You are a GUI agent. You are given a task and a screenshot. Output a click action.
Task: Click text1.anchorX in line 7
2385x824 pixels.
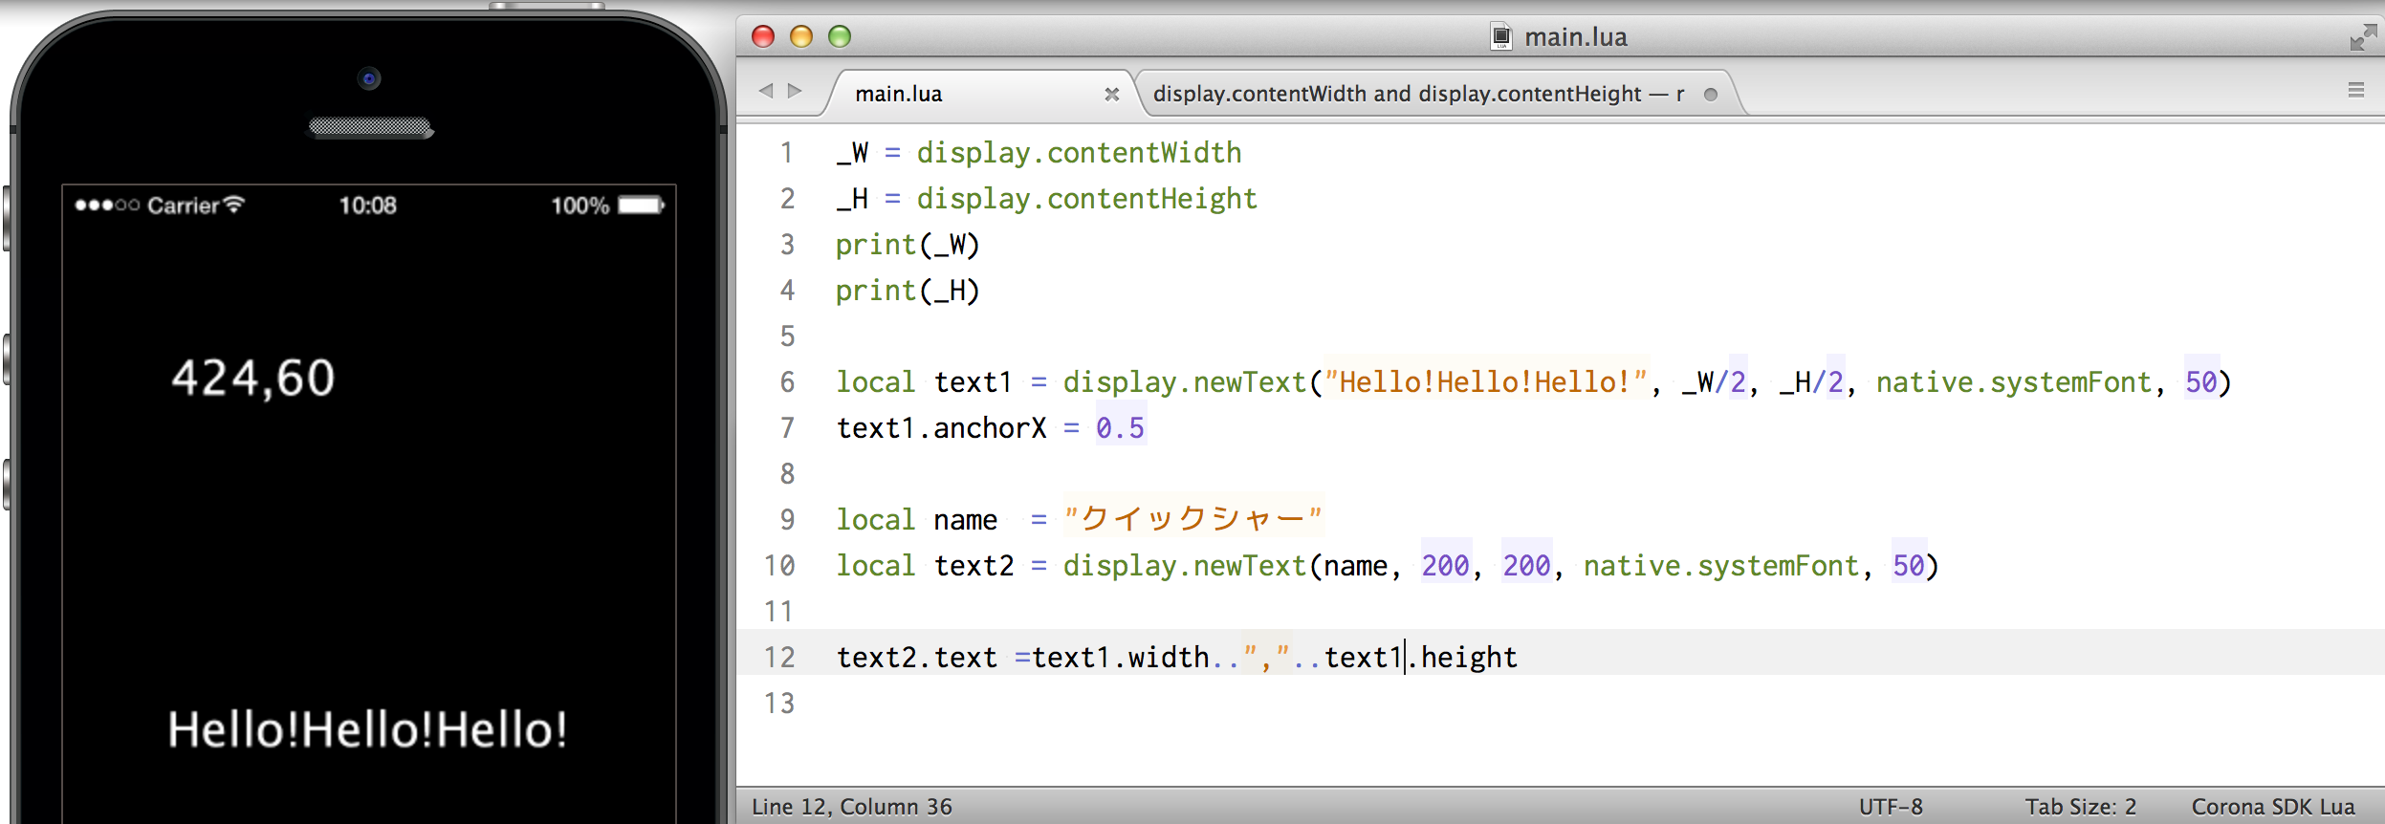click(942, 428)
